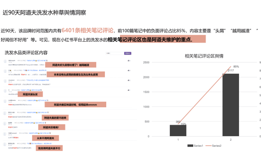Screen dimensions: 261x165
Task: Focus the comment search input field
Action: 114,53
